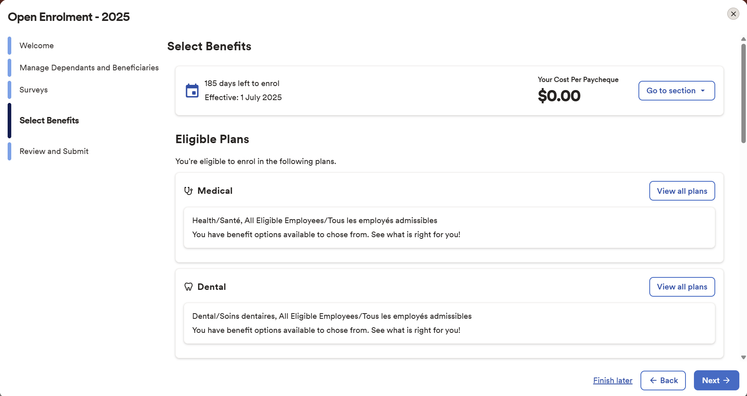This screenshot has height=396, width=747.
Task: Select the Surveys step in the sidebar
Action: [33, 90]
